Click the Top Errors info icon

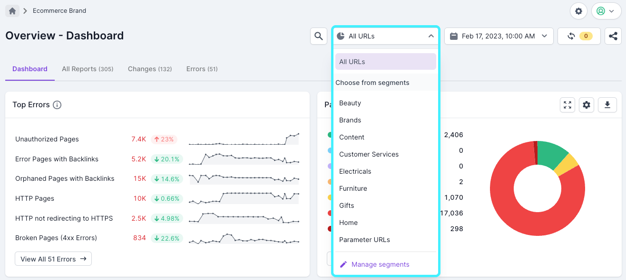[x=57, y=105]
